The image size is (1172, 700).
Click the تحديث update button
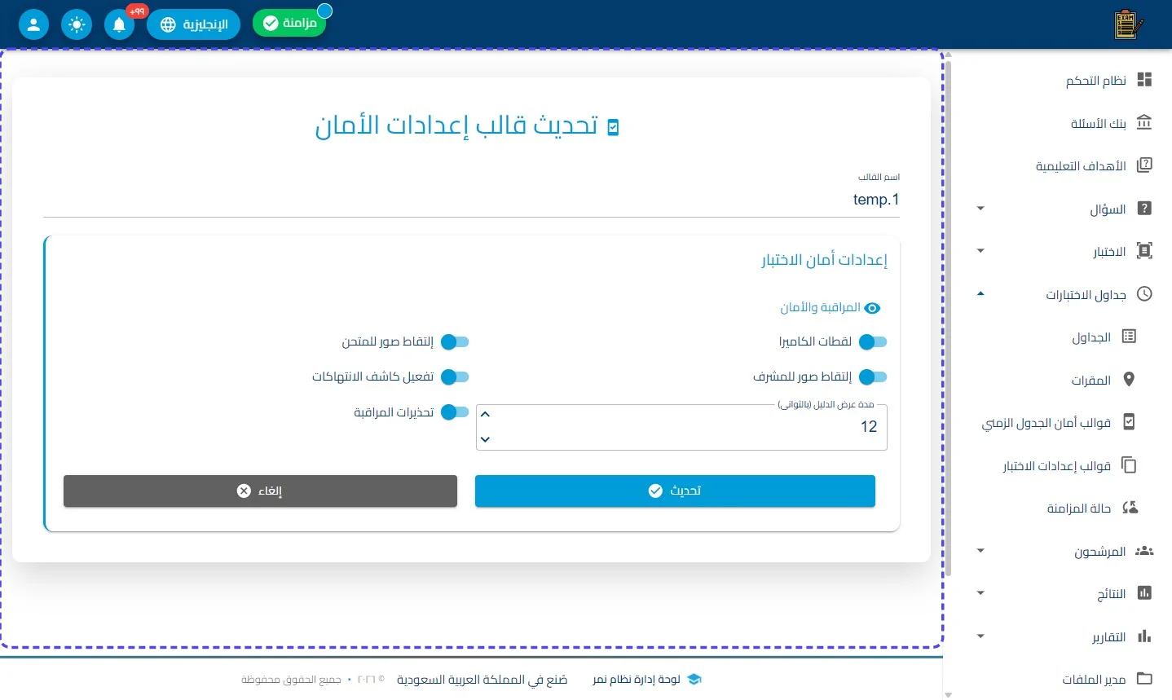click(675, 491)
